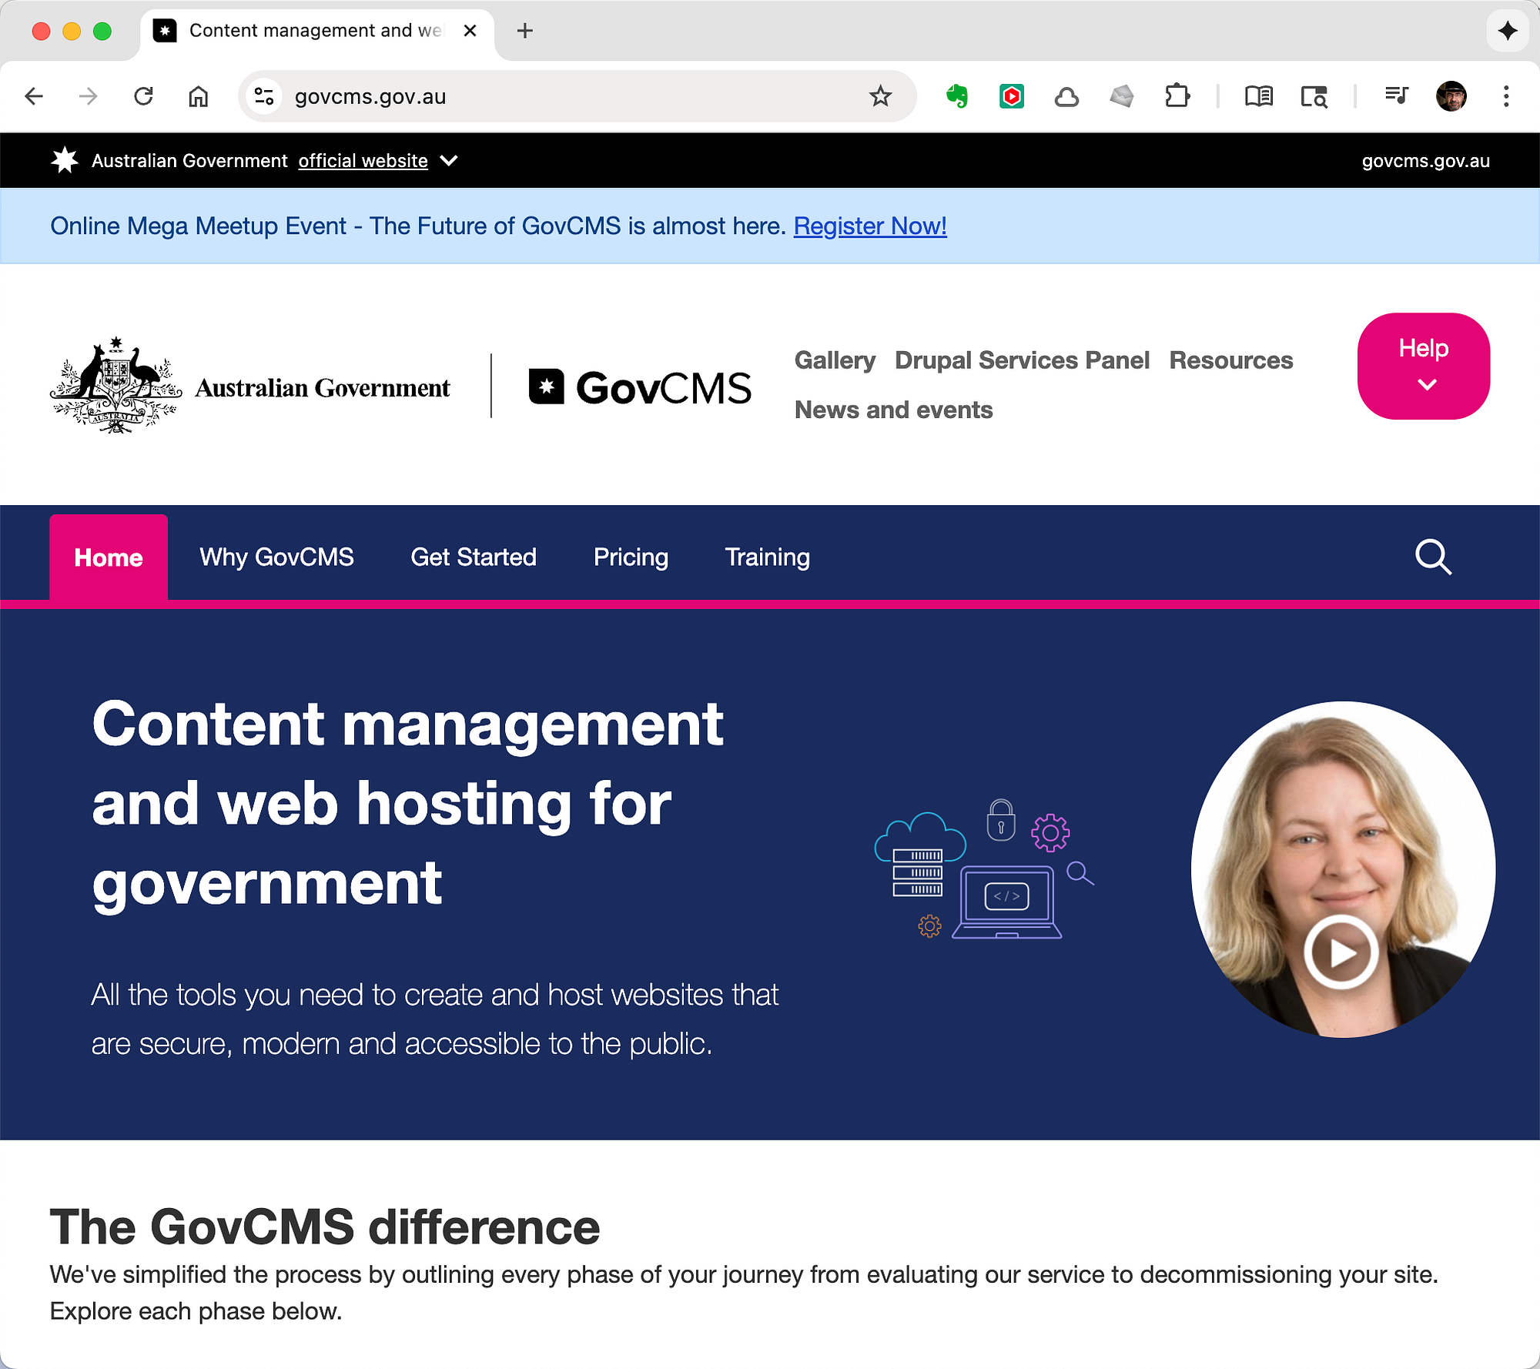
Task: Open the Chrome three-dot menu
Action: coord(1506,96)
